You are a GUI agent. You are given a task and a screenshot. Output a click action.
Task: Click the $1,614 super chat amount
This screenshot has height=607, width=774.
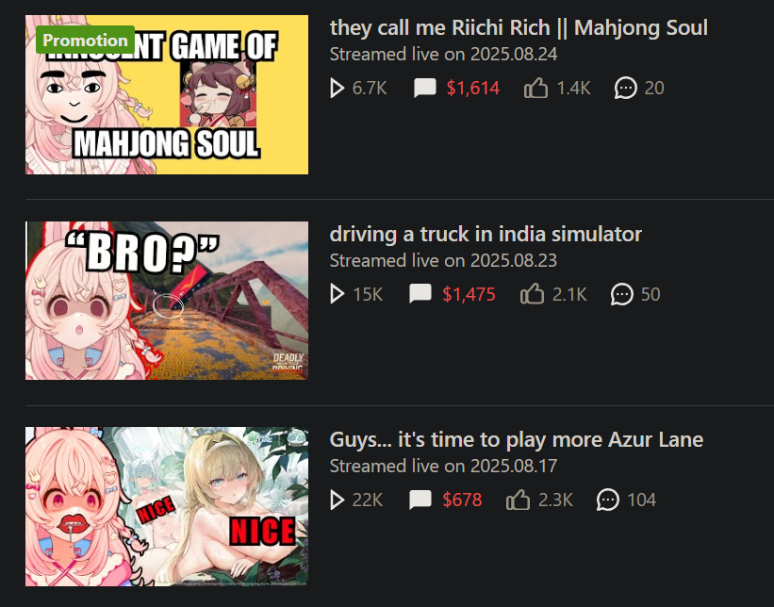click(x=473, y=88)
